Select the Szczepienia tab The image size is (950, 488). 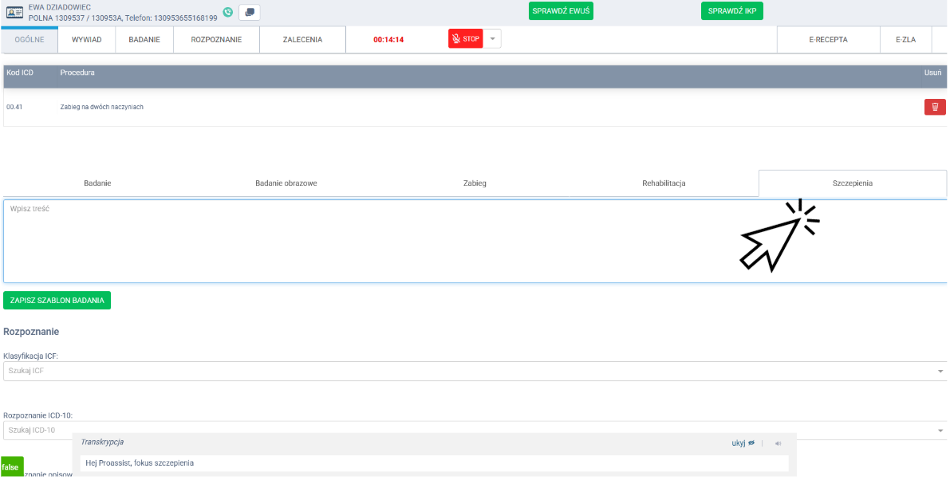[852, 183]
